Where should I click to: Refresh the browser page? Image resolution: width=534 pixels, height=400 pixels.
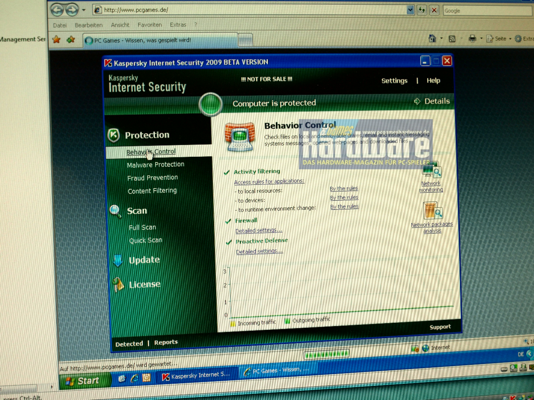pos(422,10)
